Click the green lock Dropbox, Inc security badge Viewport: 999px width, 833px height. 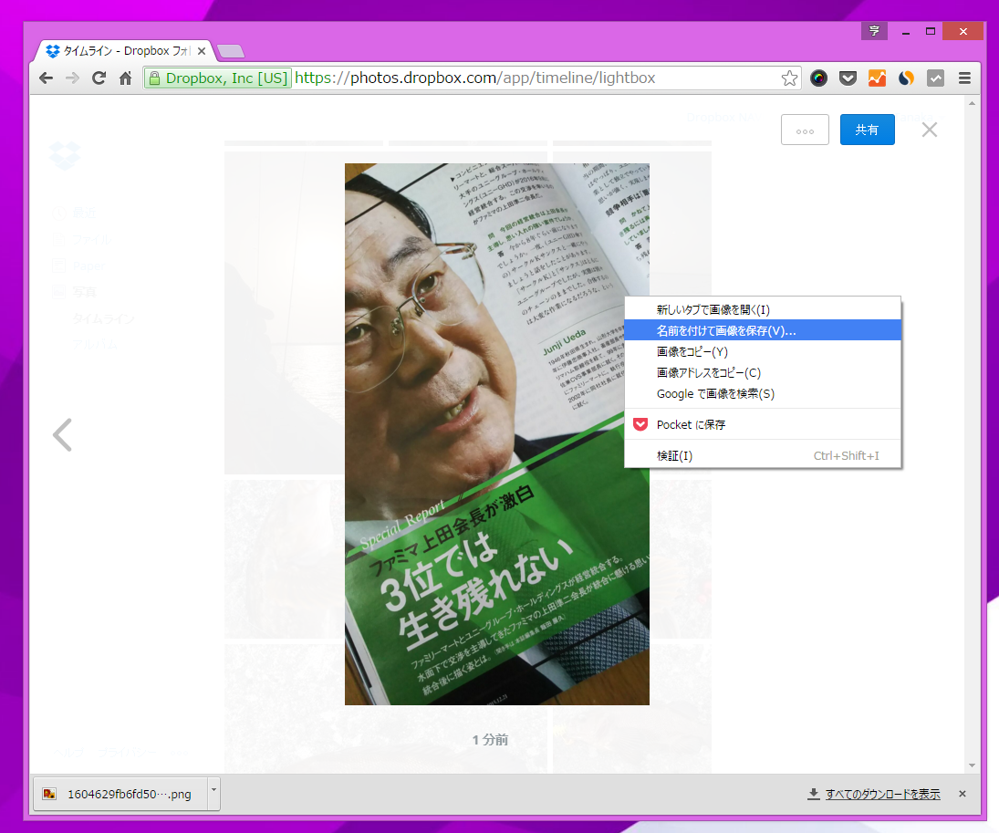click(x=218, y=78)
